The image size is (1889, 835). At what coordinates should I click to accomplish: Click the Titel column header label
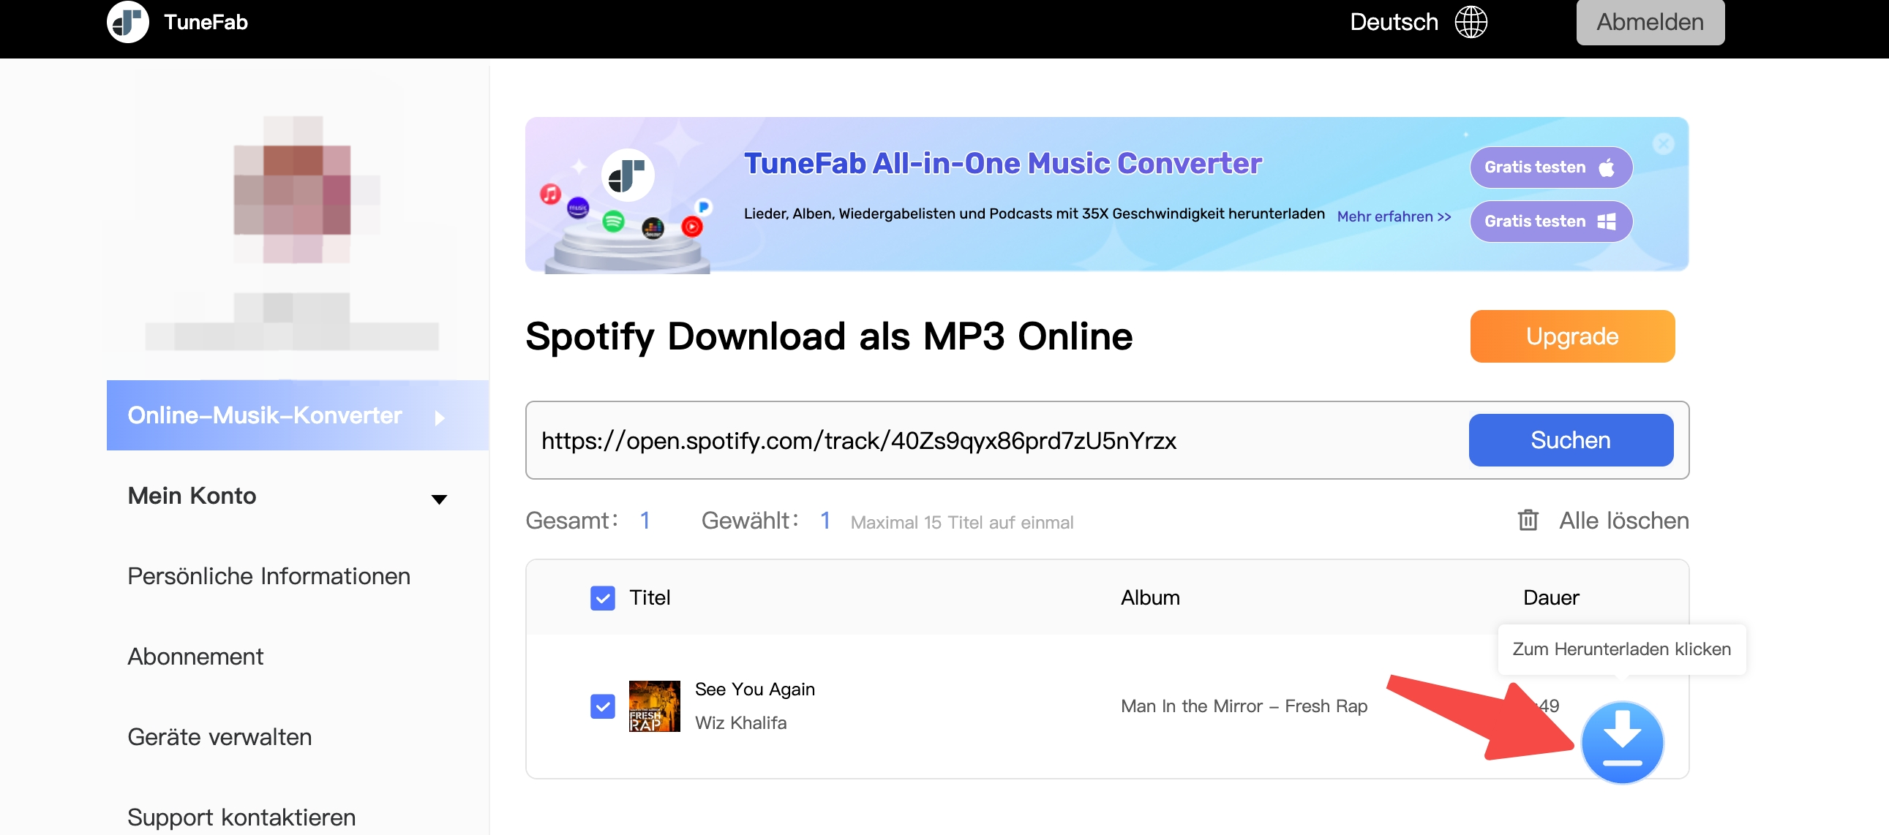(650, 597)
